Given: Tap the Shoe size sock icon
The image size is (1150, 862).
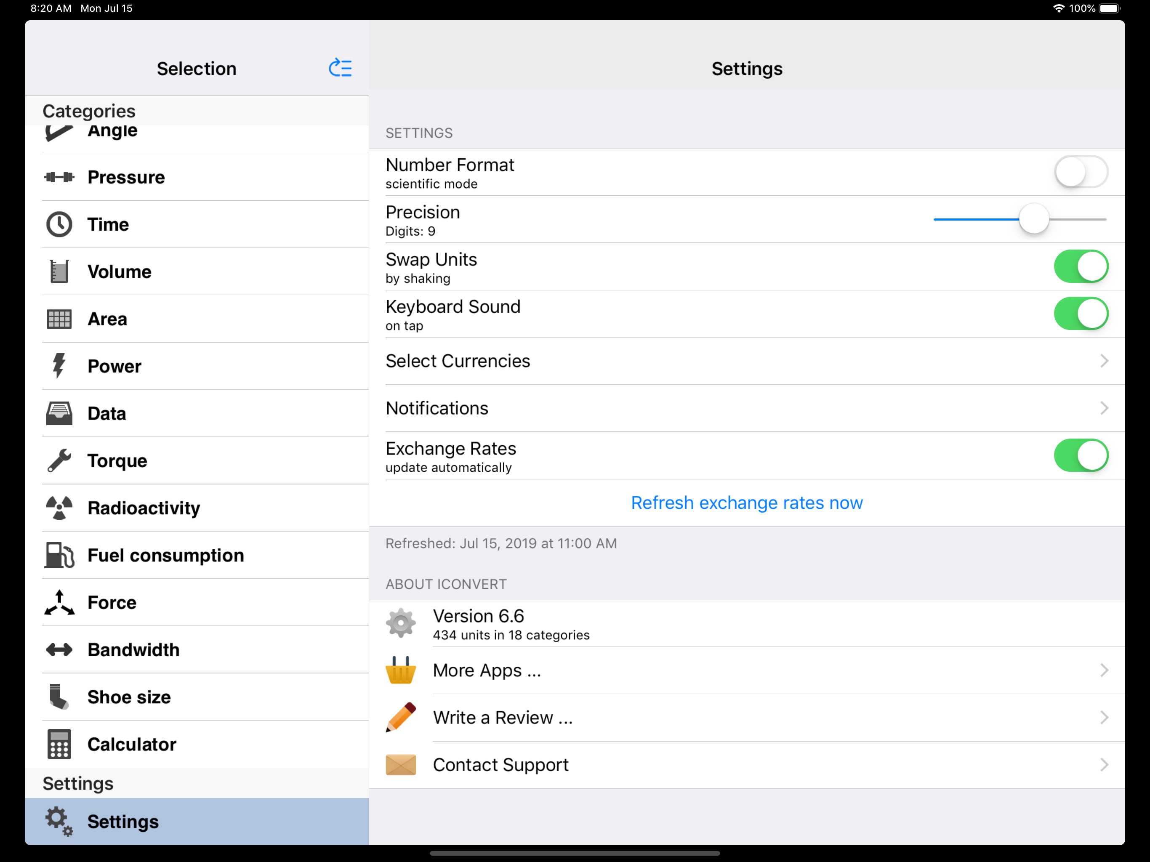Looking at the screenshot, I should tap(59, 697).
